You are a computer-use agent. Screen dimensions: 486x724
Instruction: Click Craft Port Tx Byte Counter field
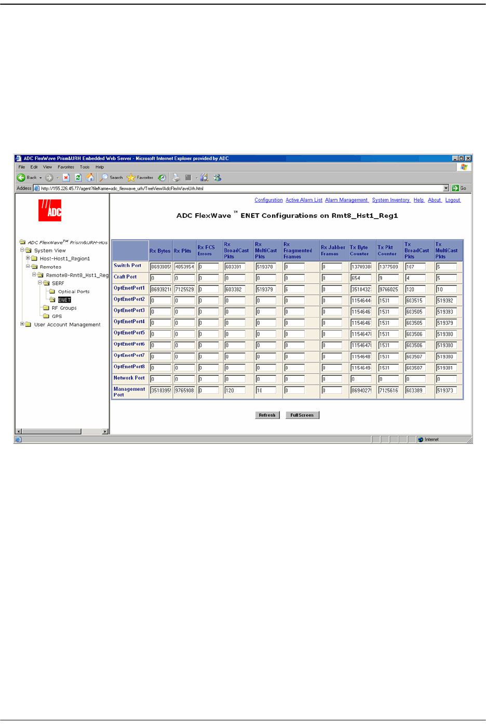tap(361, 278)
